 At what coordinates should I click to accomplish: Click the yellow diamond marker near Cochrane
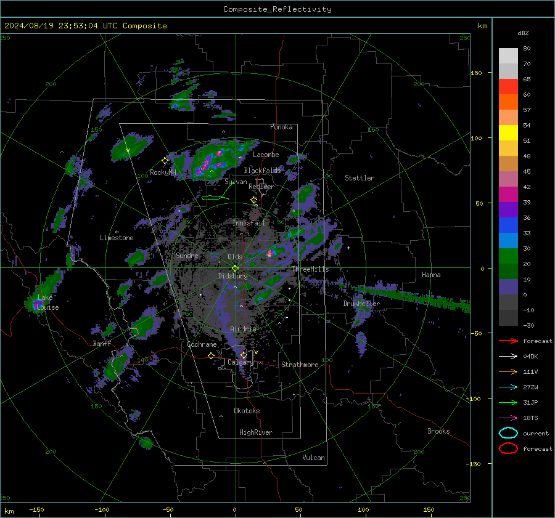pos(212,355)
